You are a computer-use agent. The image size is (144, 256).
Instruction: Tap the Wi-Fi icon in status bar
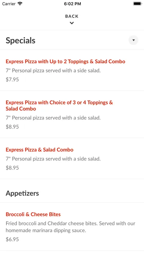[20, 4]
